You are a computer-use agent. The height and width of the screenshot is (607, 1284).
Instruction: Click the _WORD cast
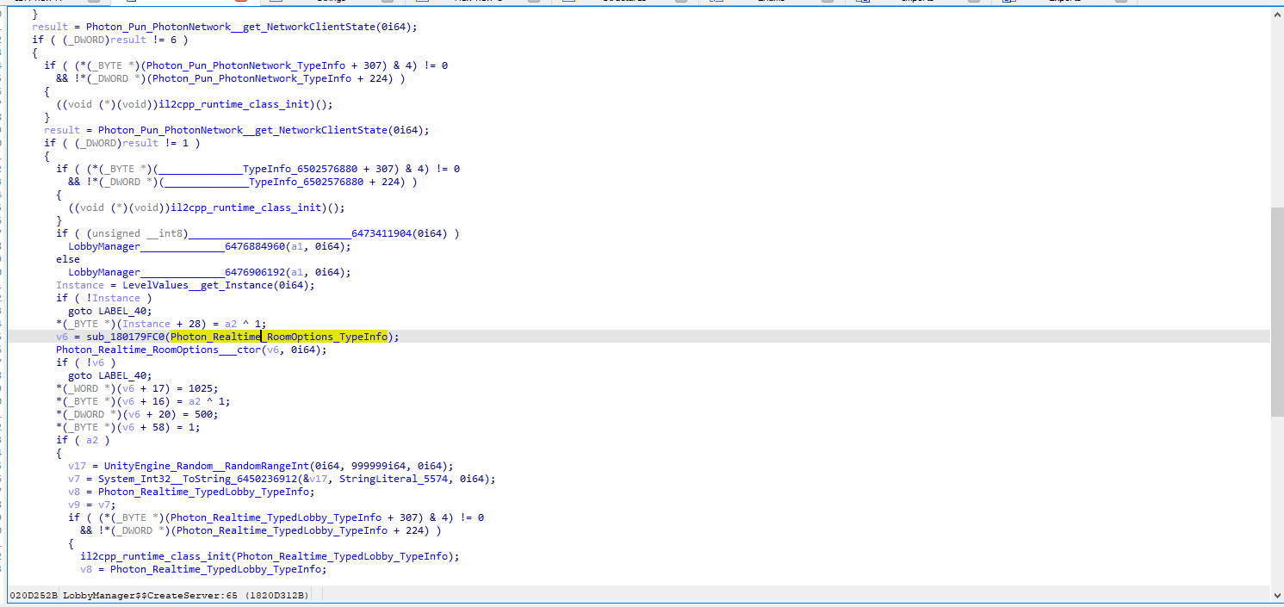point(80,388)
